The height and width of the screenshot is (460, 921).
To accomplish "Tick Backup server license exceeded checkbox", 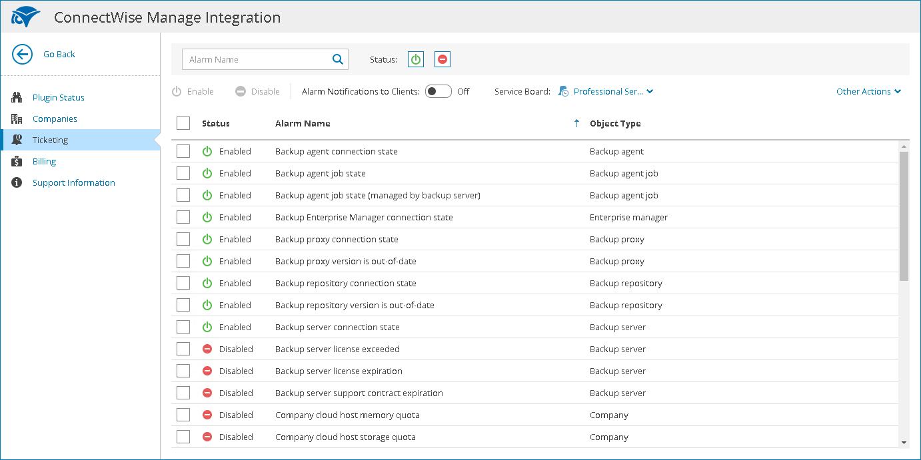I will (x=183, y=349).
